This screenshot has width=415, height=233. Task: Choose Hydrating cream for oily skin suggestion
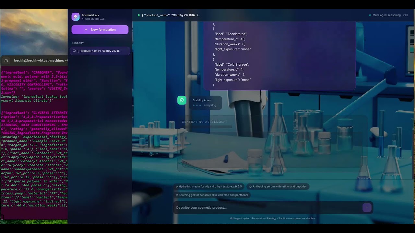[x=209, y=187]
